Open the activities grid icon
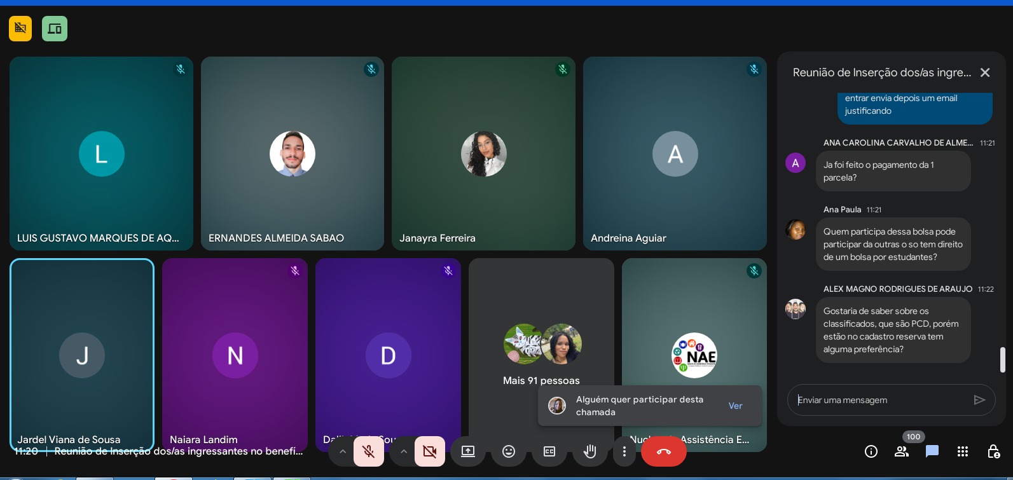The width and height of the screenshot is (1013, 480). (x=963, y=451)
